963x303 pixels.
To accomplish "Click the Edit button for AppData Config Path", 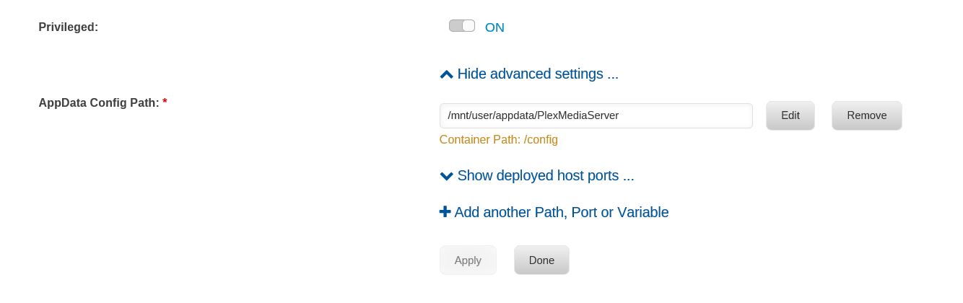I will coord(790,115).
